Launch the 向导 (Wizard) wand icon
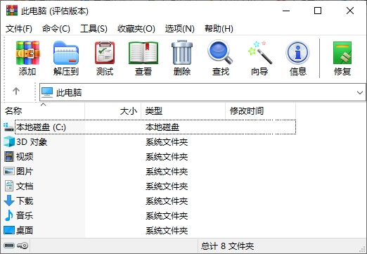367x254 pixels. [x=259, y=53]
